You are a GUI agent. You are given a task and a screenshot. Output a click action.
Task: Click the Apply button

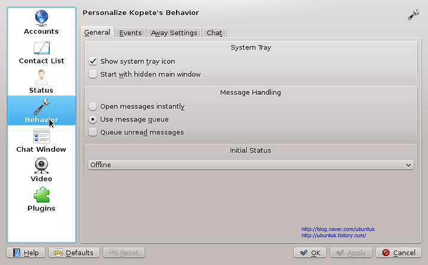point(351,253)
